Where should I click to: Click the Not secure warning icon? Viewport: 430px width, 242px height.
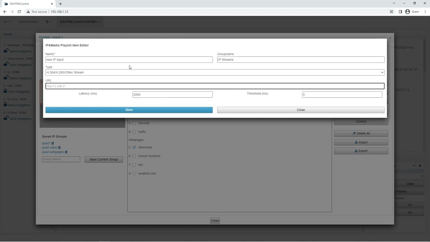28,11
